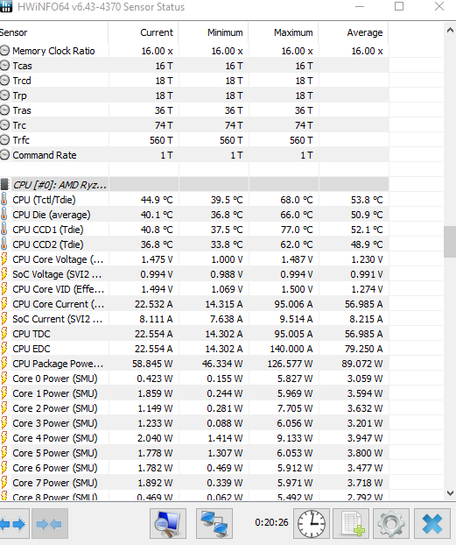This screenshot has height=545, width=456.
Task: Open the remote network computers icon
Action: [x=214, y=523]
